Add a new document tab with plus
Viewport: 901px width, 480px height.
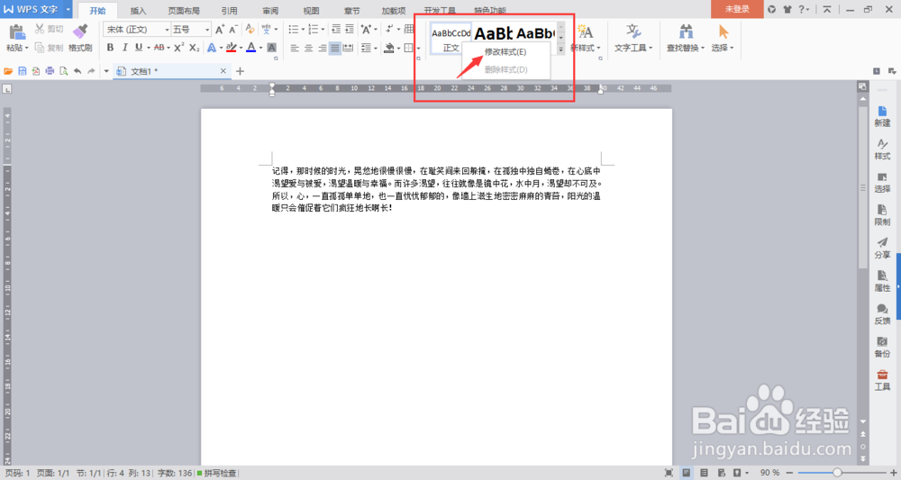tap(241, 71)
